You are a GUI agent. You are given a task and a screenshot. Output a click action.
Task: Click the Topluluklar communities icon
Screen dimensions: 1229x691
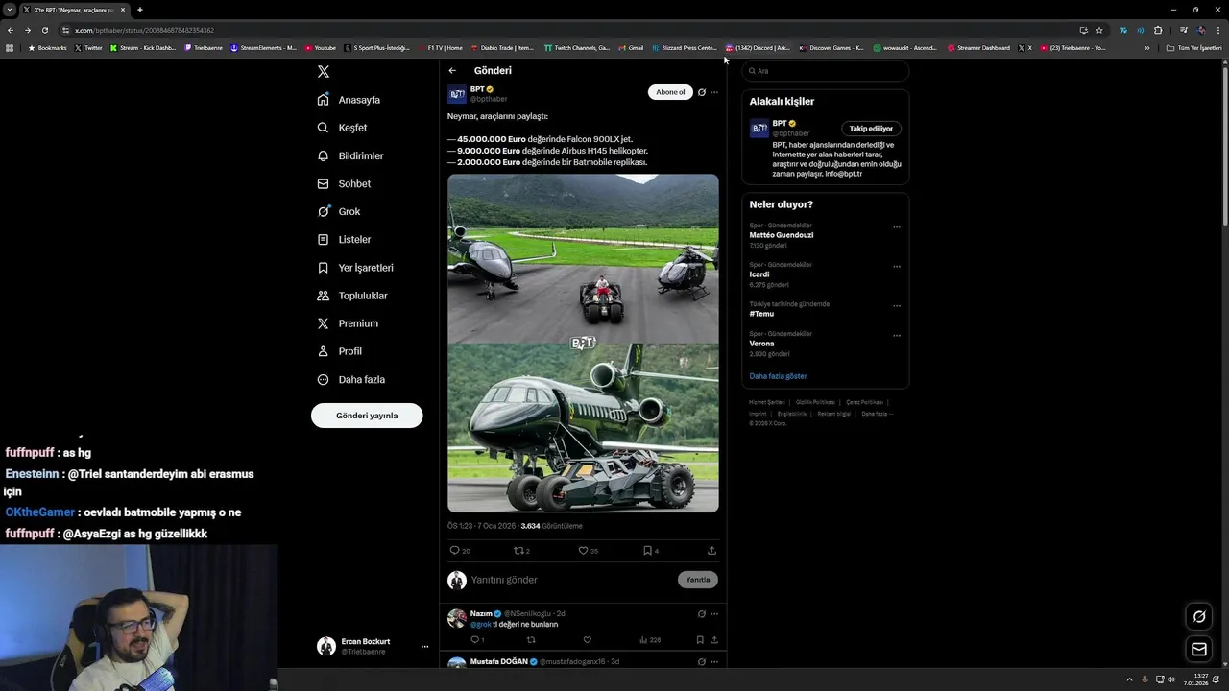click(x=324, y=296)
